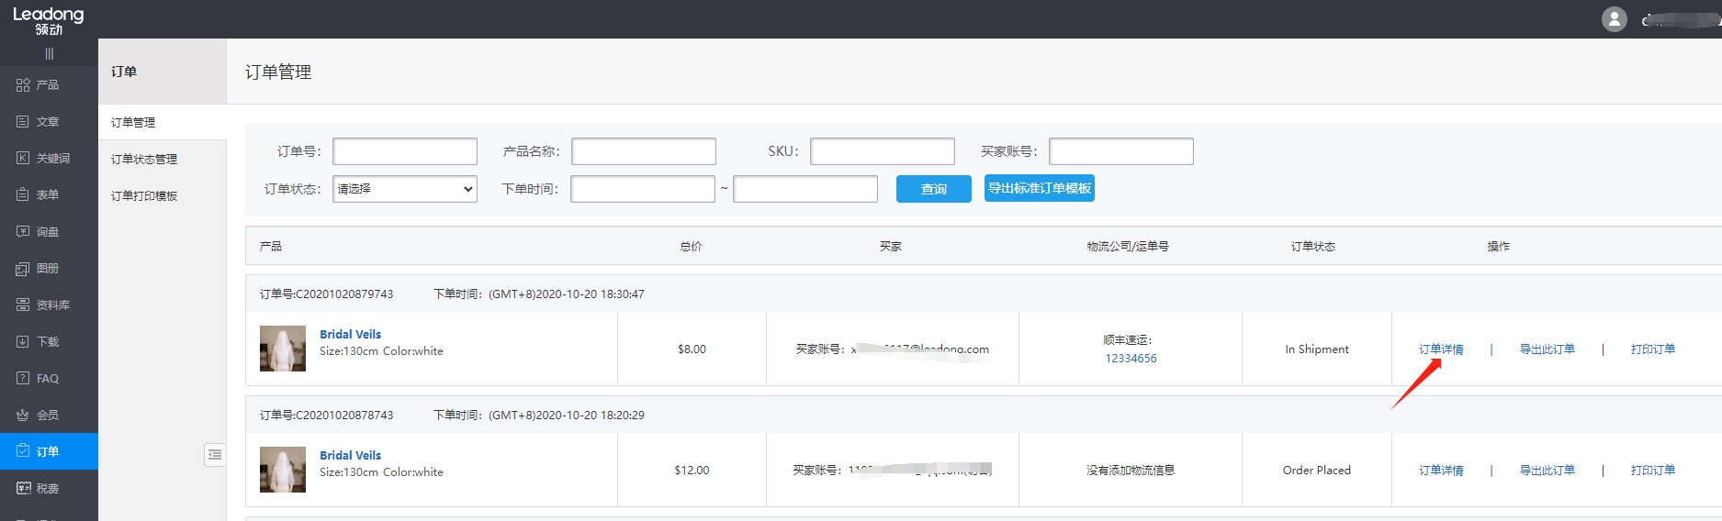
Task: Open 订单详情 for the In Shipment order
Action: [1440, 349]
